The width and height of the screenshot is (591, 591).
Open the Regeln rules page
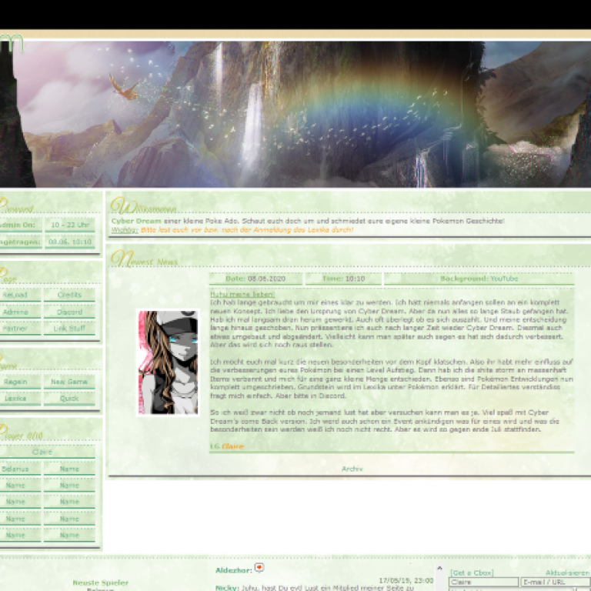point(18,382)
